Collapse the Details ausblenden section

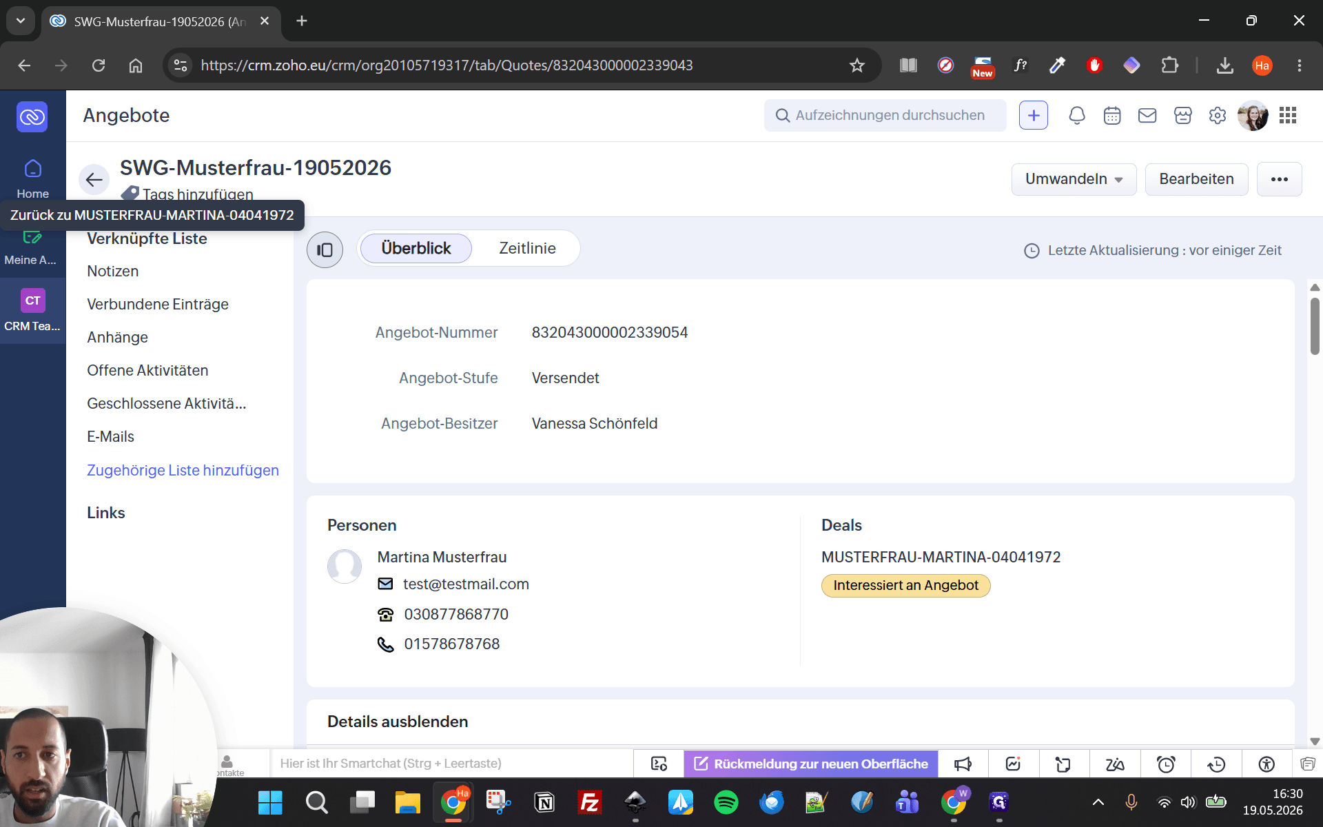[x=398, y=722]
